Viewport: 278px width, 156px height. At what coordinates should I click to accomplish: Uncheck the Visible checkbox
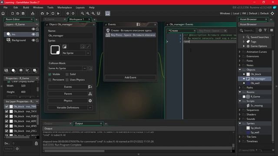(50, 74)
